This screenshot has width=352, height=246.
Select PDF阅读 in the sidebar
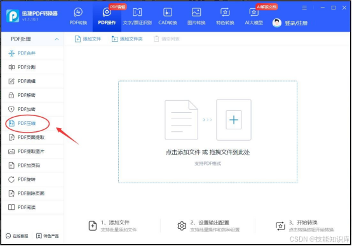[32, 207]
